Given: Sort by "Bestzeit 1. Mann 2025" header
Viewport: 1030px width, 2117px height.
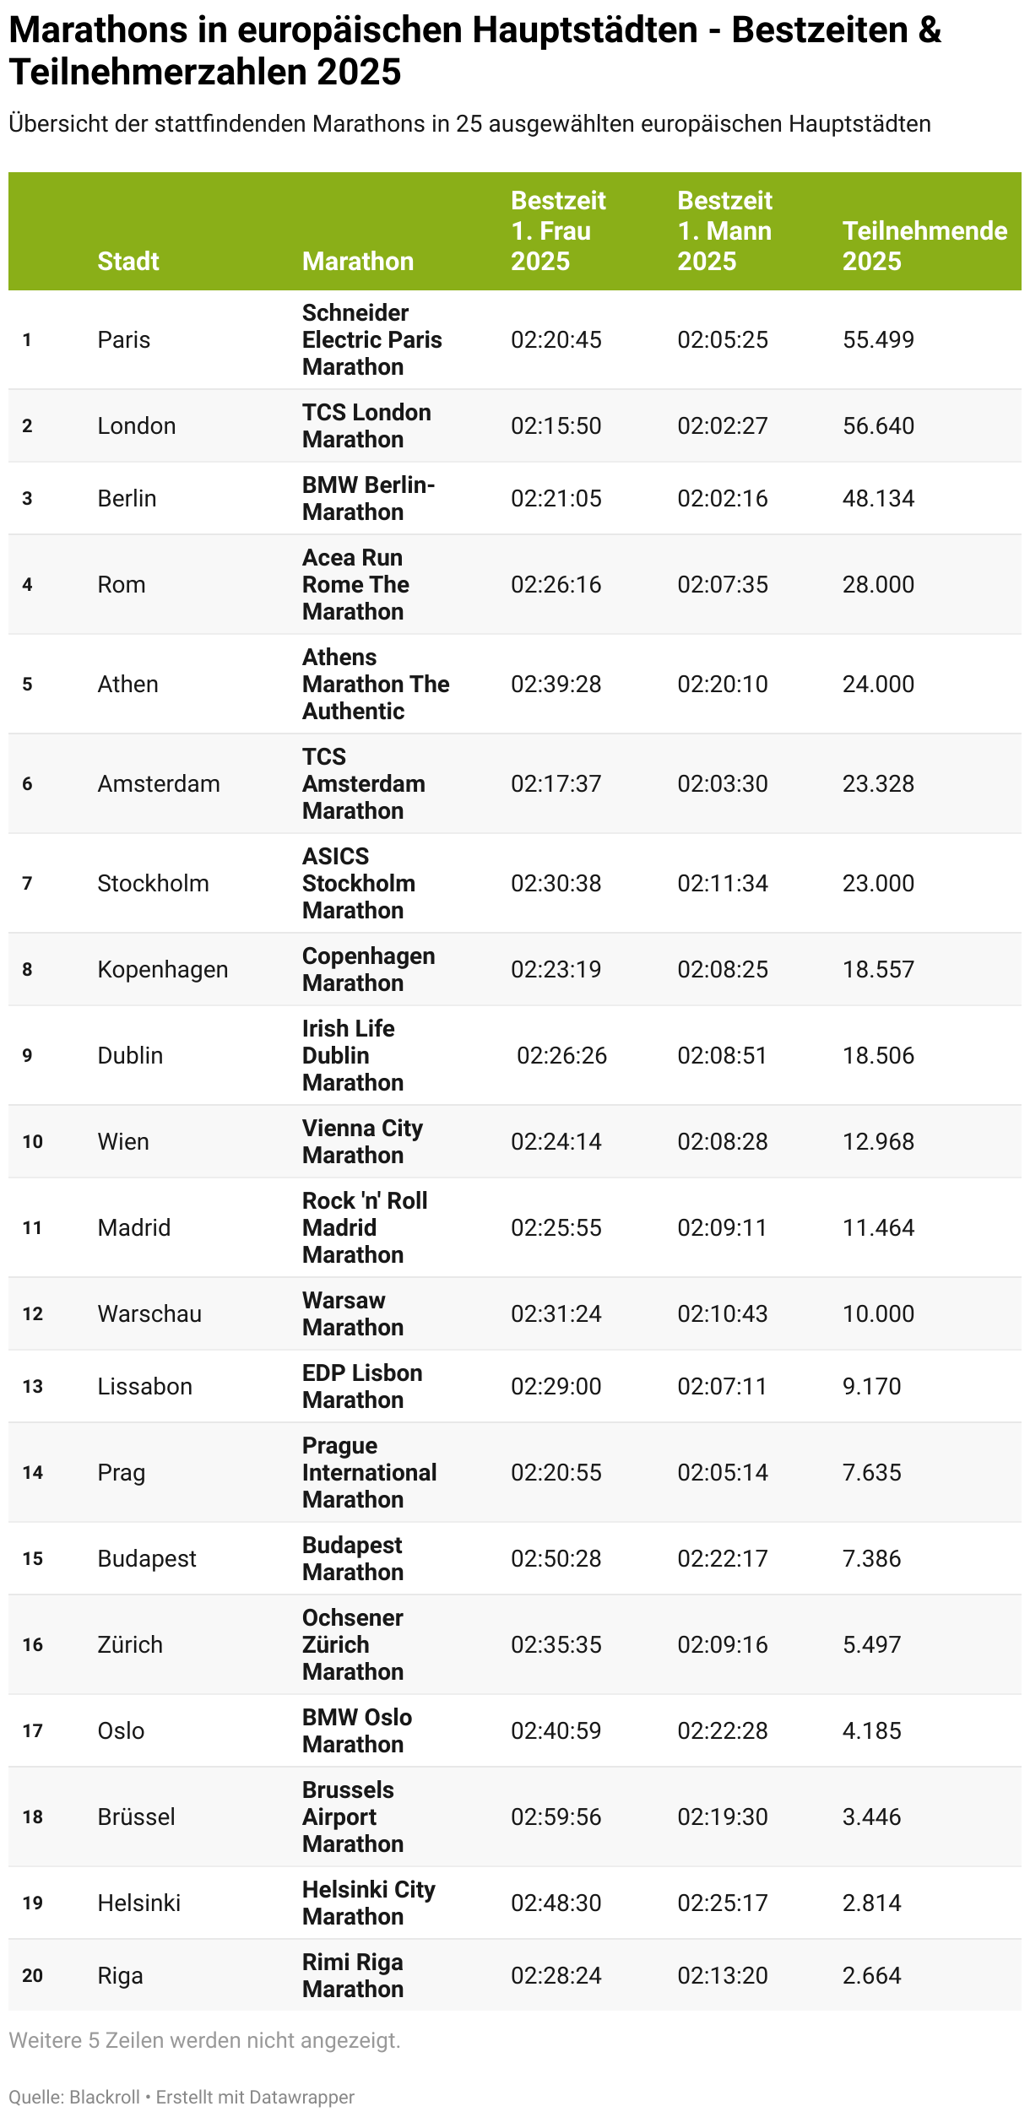Looking at the screenshot, I should tap(724, 230).
